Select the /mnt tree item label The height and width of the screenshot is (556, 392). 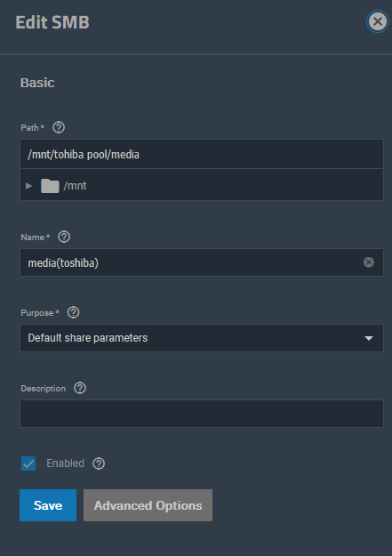coord(75,185)
